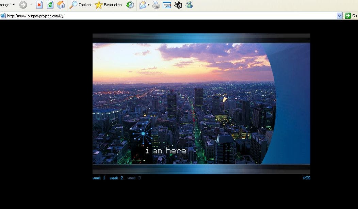Stop loading the page
This screenshot has height=209, width=358.
point(39,5)
